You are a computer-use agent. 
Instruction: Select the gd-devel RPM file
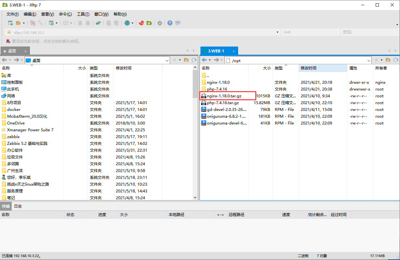(227, 110)
